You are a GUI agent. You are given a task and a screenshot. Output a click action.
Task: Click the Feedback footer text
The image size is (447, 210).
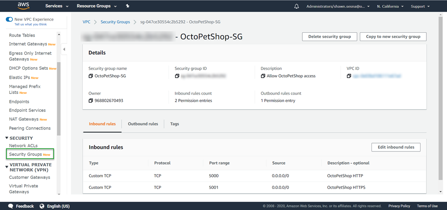pyautogui.click(x=25, y=206)
